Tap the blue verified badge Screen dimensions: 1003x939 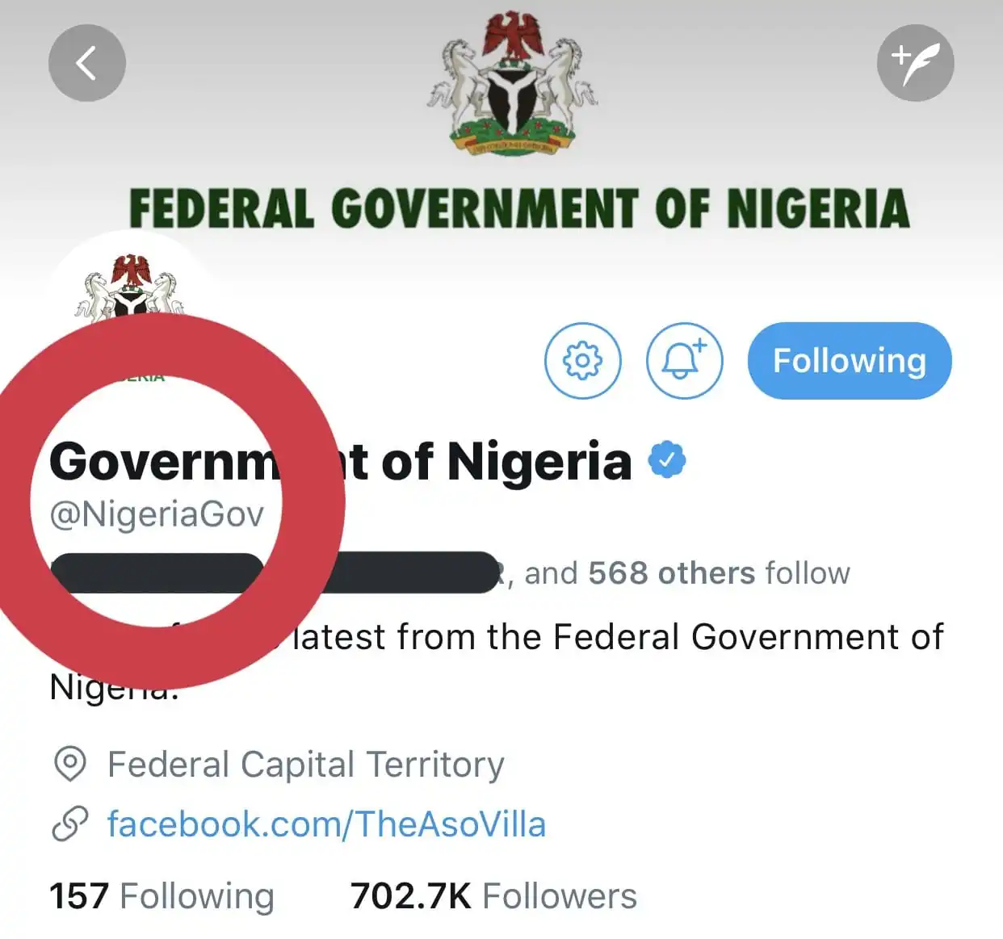(x=667, y=460)
